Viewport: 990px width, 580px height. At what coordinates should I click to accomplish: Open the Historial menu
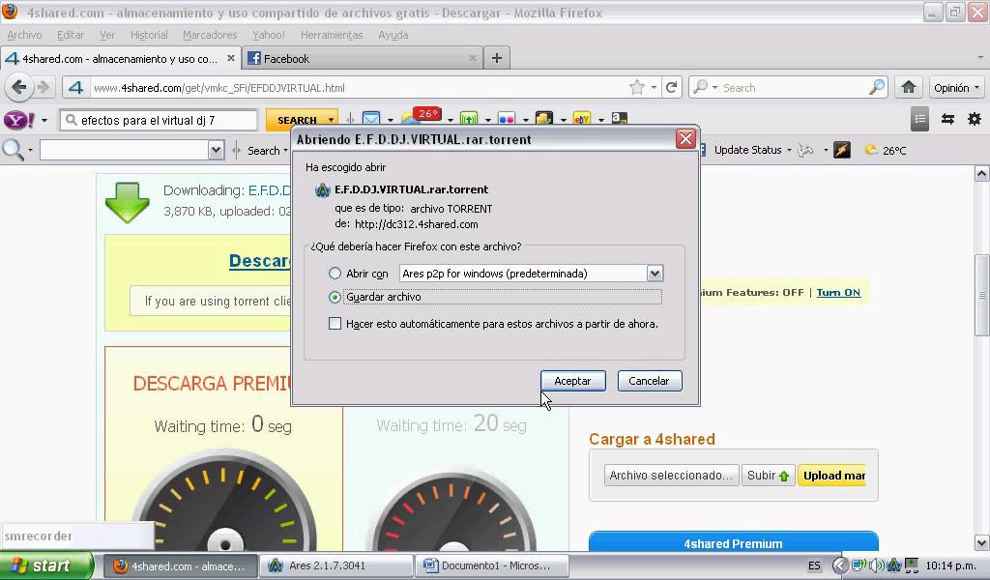tap(149, 35)
